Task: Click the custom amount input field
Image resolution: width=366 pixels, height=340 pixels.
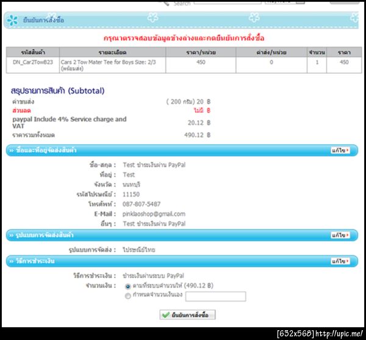Action: coord(216,296)
